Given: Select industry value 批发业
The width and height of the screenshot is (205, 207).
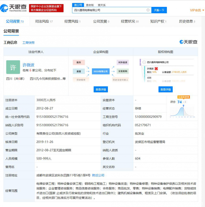Looking at the screenshot, I should 139,133.
